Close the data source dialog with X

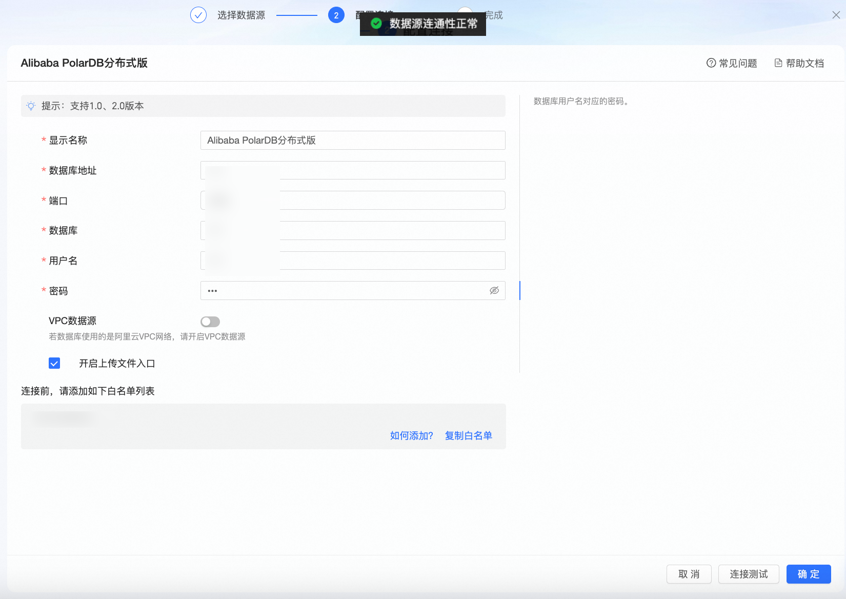coord(836,15)
